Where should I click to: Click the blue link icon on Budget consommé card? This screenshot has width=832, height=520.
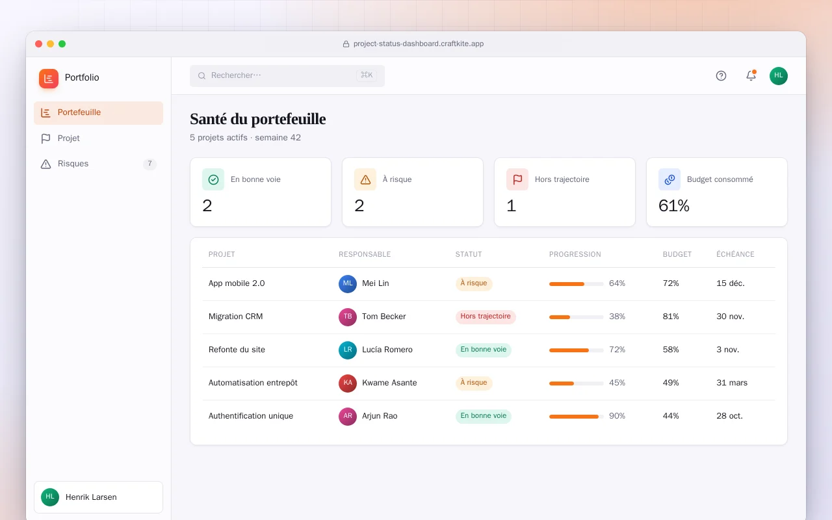669,179
